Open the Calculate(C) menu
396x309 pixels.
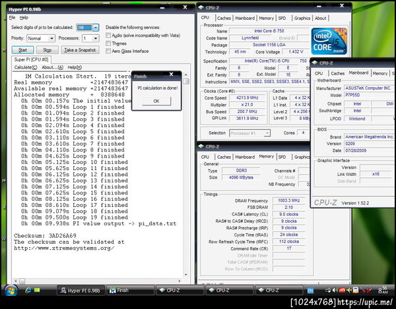point(26,67)
